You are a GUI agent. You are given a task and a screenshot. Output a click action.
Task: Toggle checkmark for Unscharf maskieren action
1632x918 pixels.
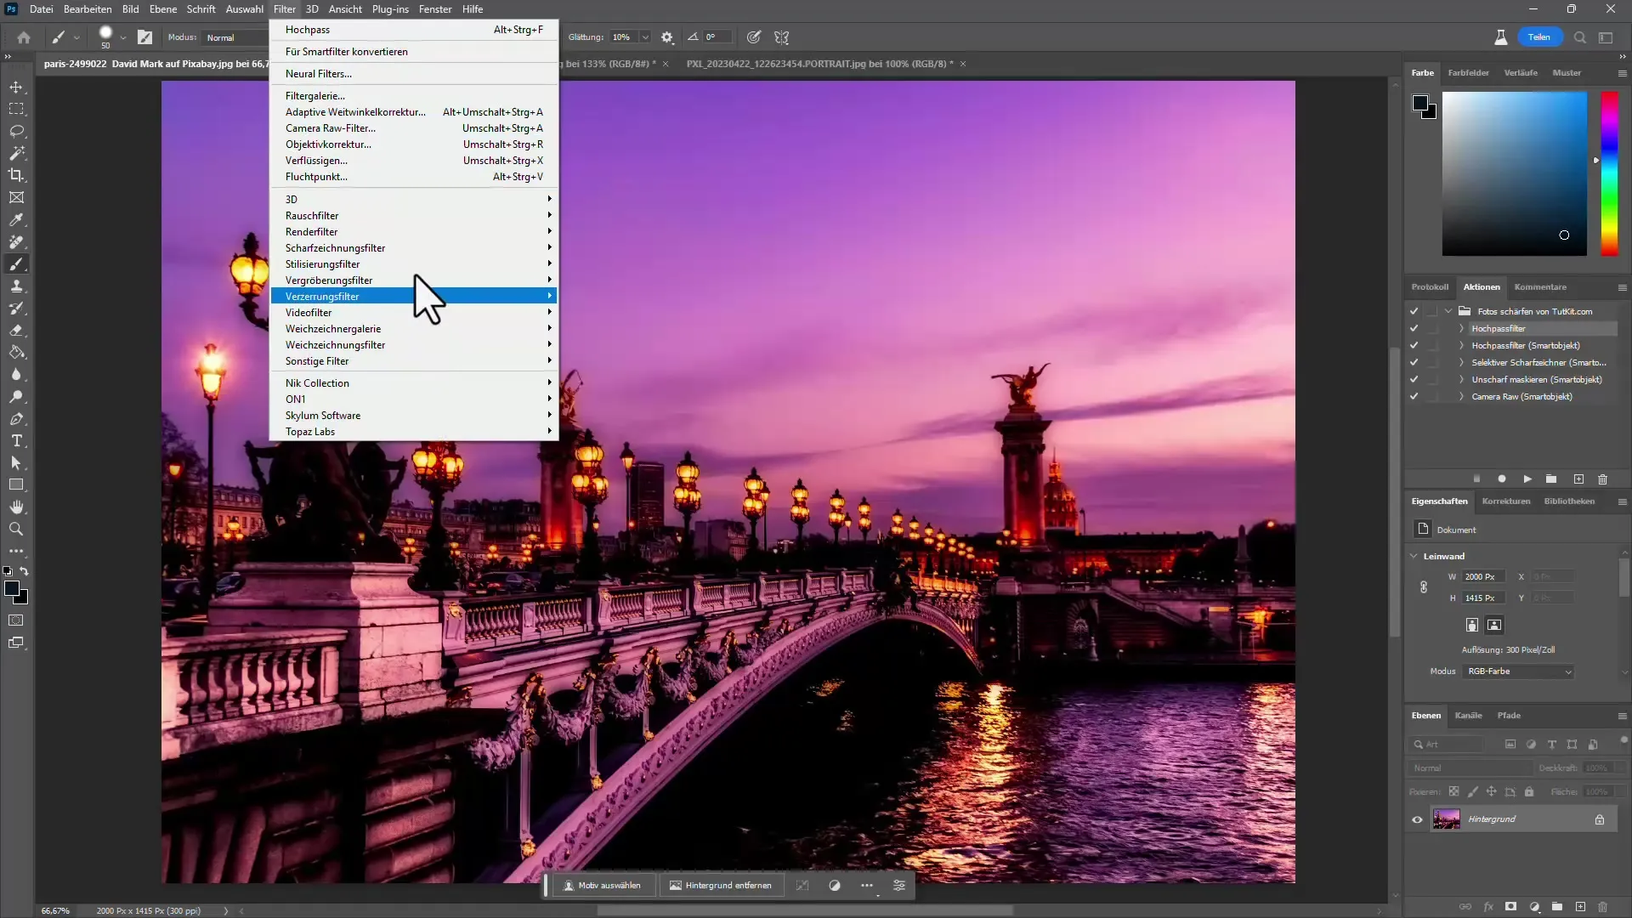pyautogui.click(x=1414, y=380)
